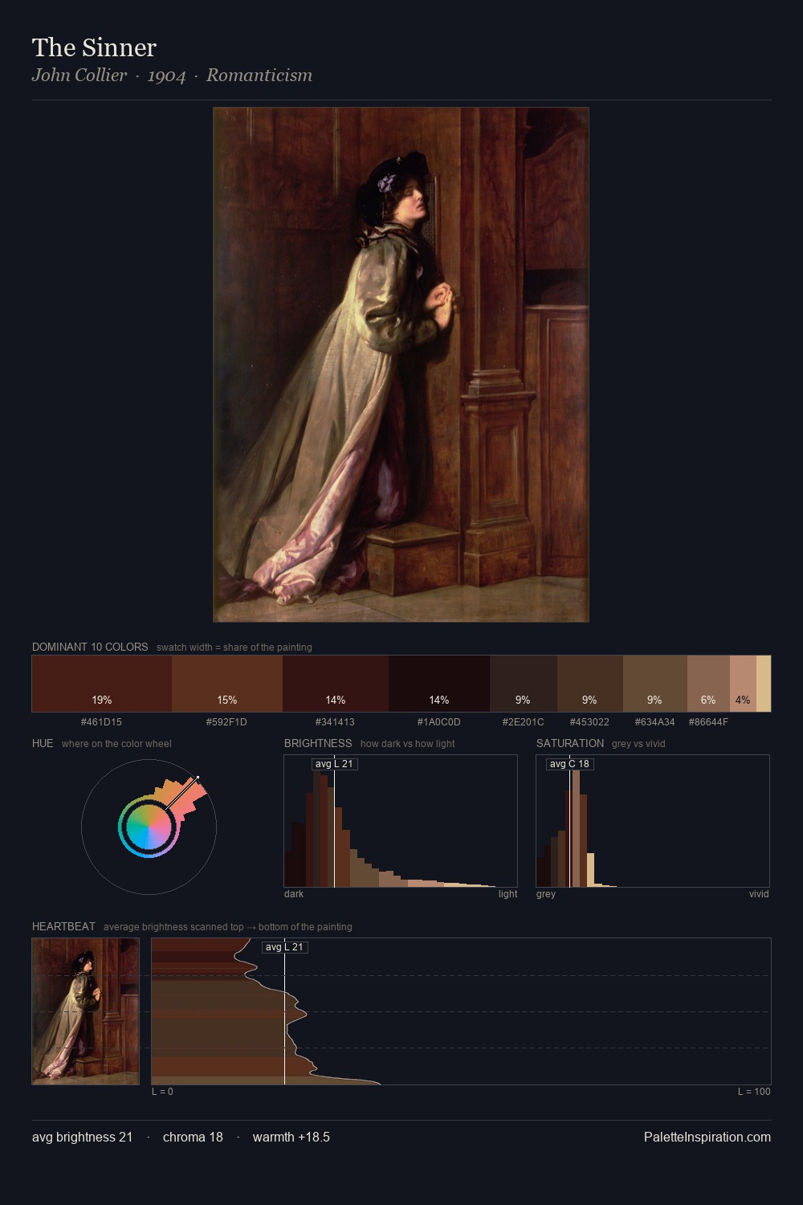Click 'avg L 21' label in Heartbeat chart
The height and width of the screenshot is (1205, 803).
click(284, 947)
